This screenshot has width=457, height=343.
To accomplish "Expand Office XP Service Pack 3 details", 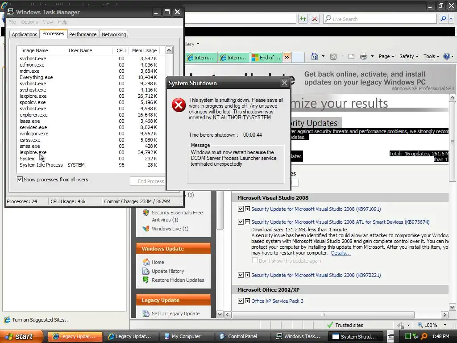I will (247, 301).
